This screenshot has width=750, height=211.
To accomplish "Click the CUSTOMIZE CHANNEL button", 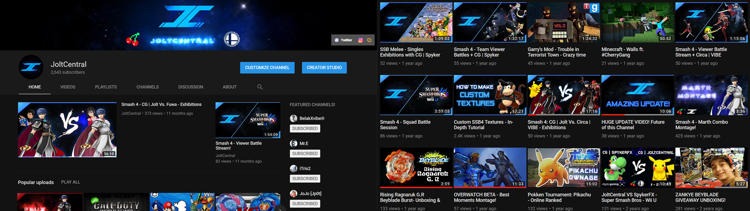I will 267,68.
